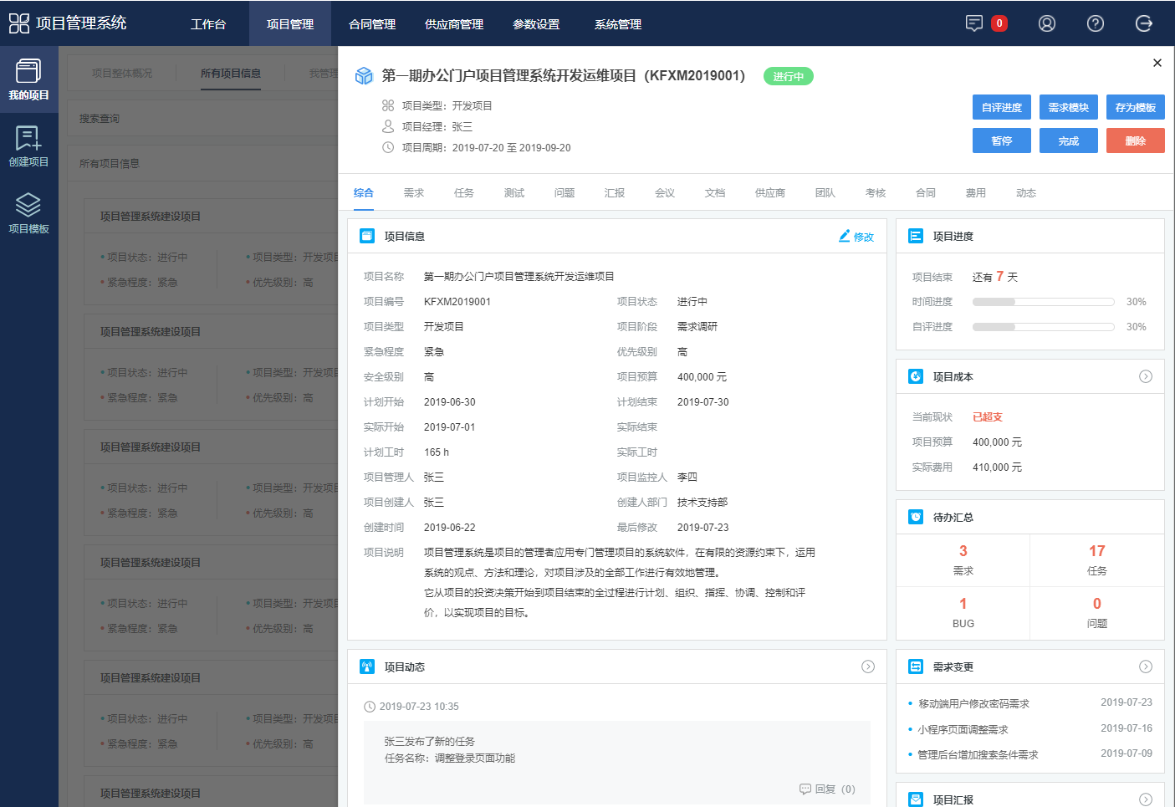Open 我的项目 in the sidebar
The height and width of the screenshot is (807, 1175).
point(28,80)
